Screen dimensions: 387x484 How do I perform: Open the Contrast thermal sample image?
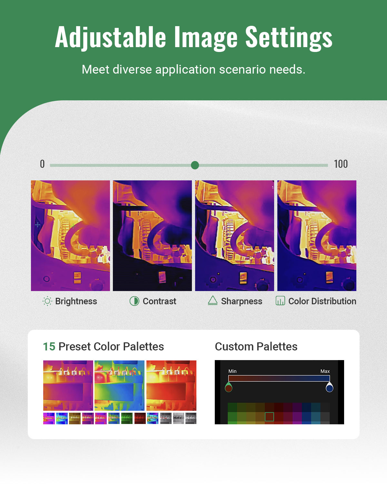click(x=152, y=236)
